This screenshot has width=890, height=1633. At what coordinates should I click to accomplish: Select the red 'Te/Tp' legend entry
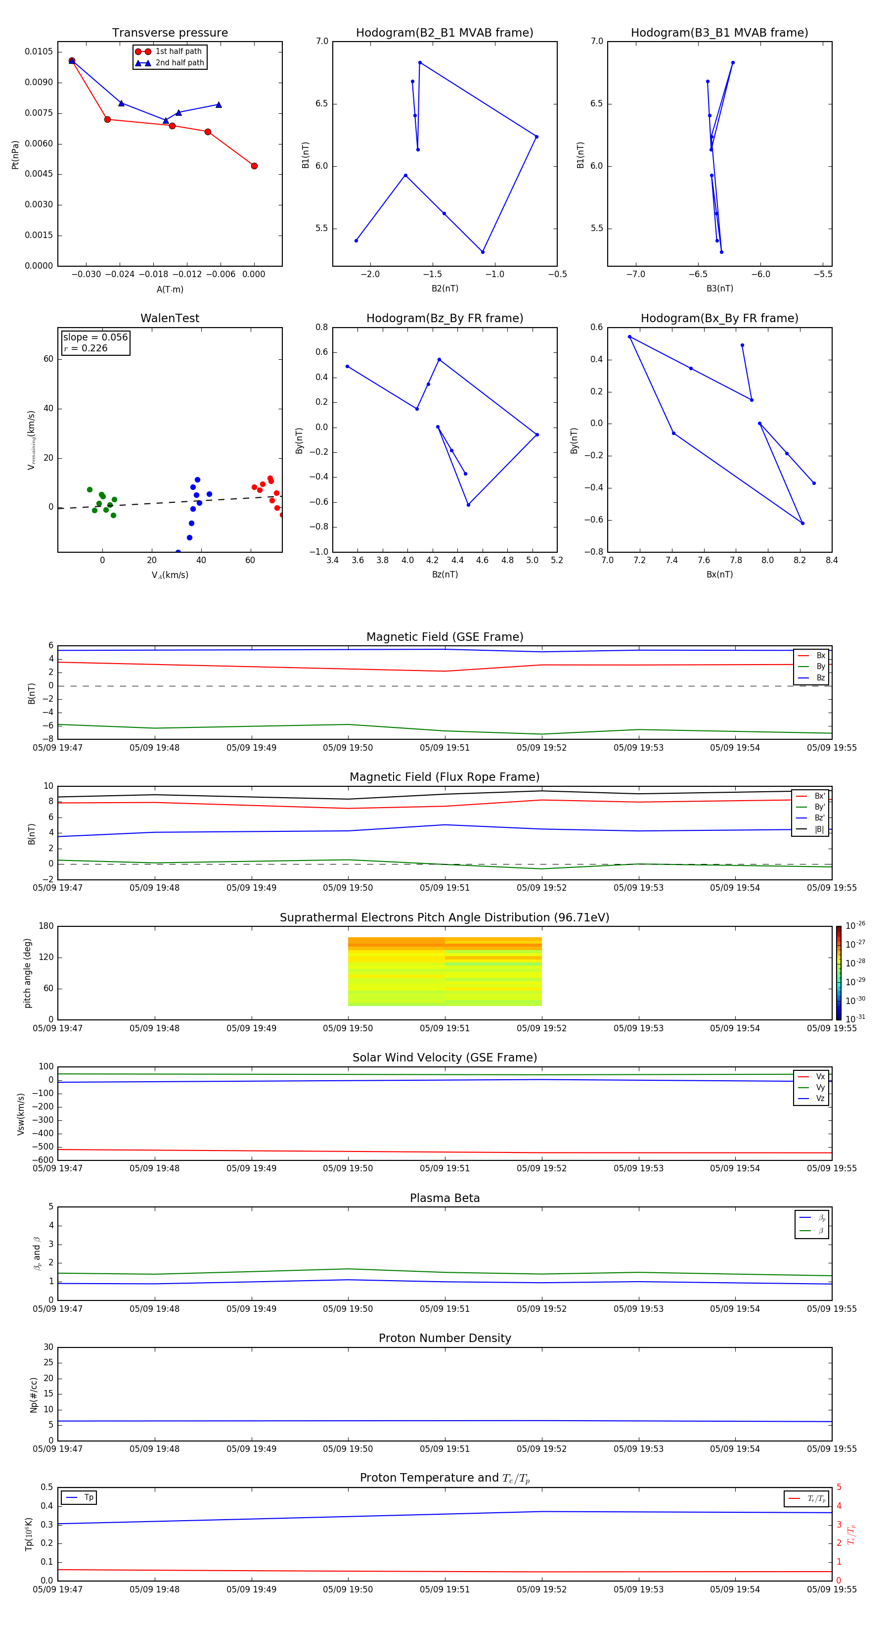806,1499
